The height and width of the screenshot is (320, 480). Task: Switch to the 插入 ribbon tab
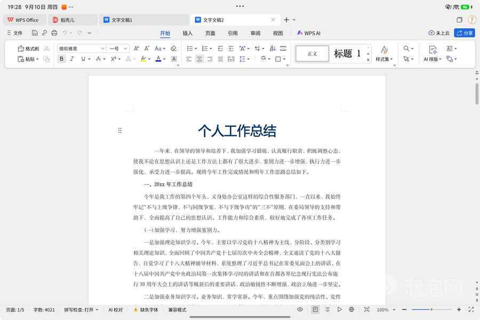187,34
